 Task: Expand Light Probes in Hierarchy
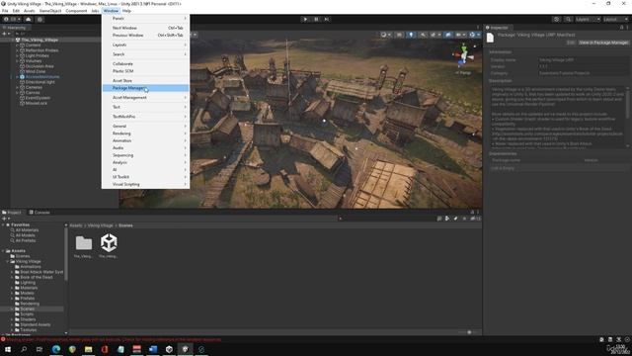[x=18, y=55]
